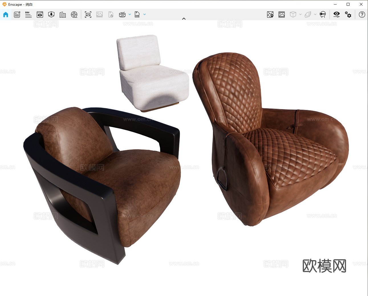Viewport: 368px width, 296px height.
Task: Open the Asset Library tree icon
Action: (x=51, y=15)
